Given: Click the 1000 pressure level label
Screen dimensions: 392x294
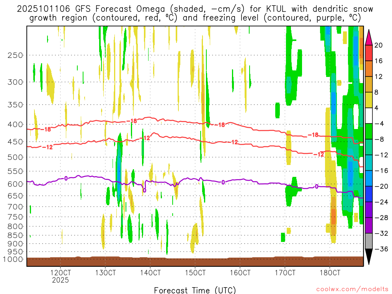Looking at the screenshot, I should click(x=13, y=259).
